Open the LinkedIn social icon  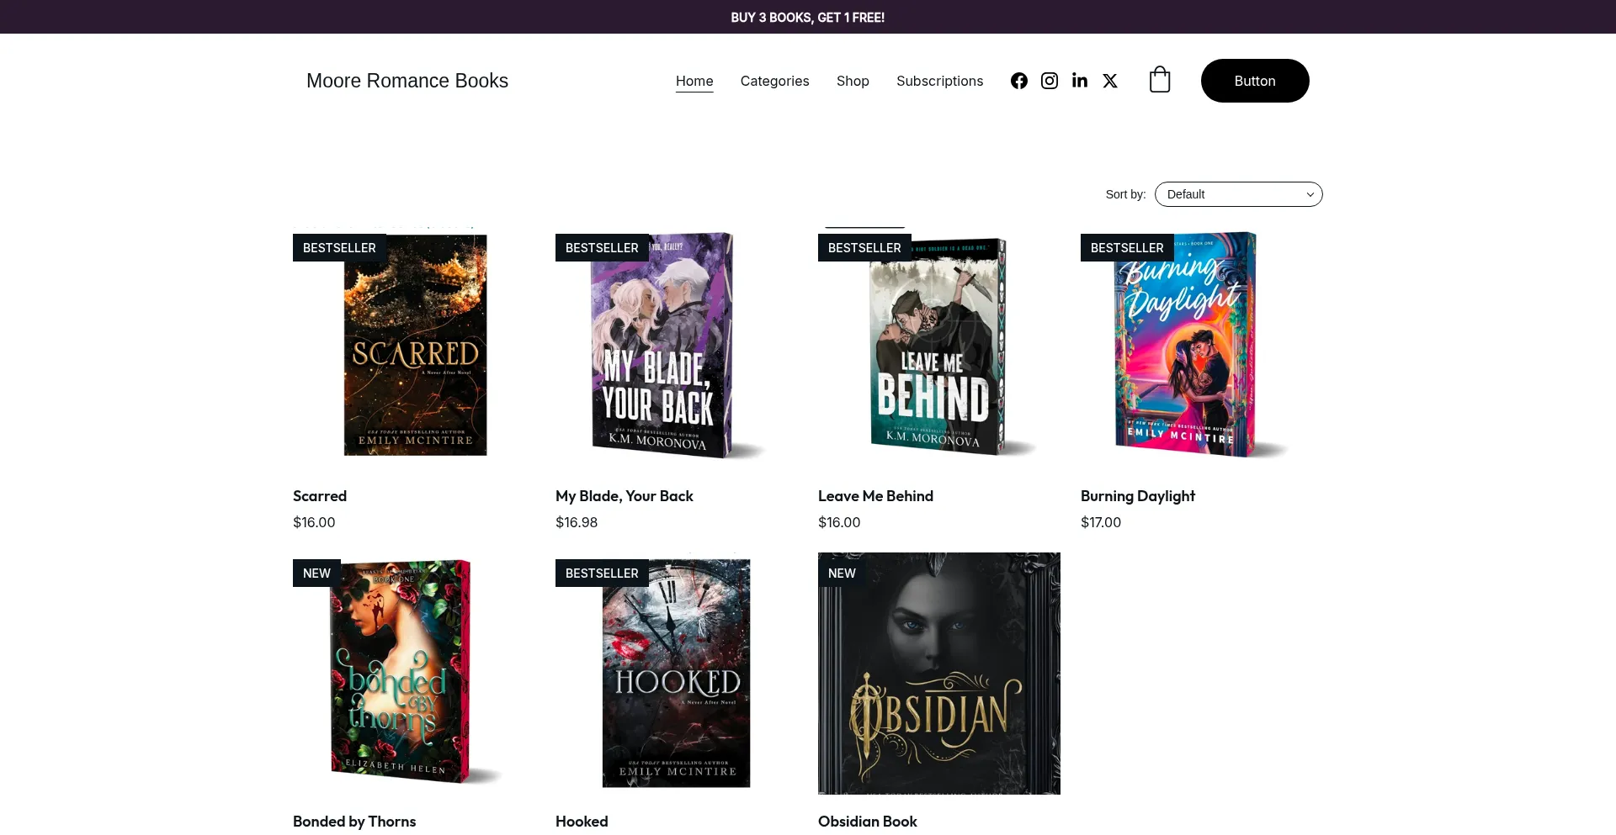coord(1079,81)
